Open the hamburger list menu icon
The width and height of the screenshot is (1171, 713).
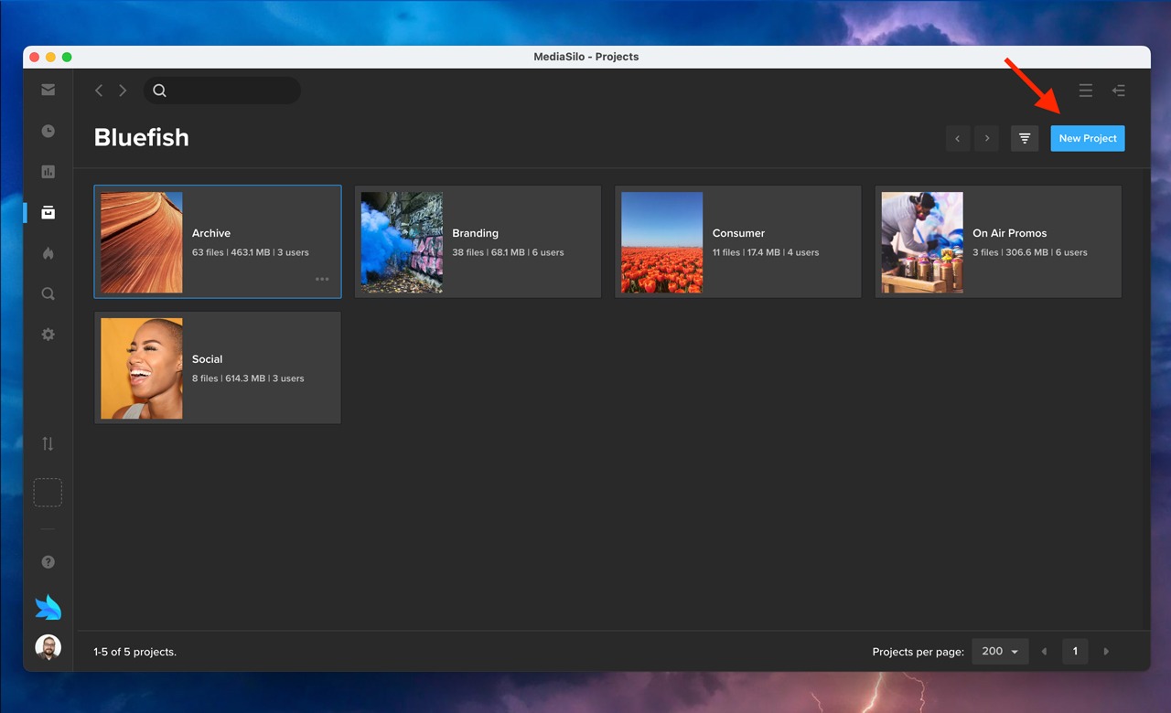click(x=1085, y=90)
